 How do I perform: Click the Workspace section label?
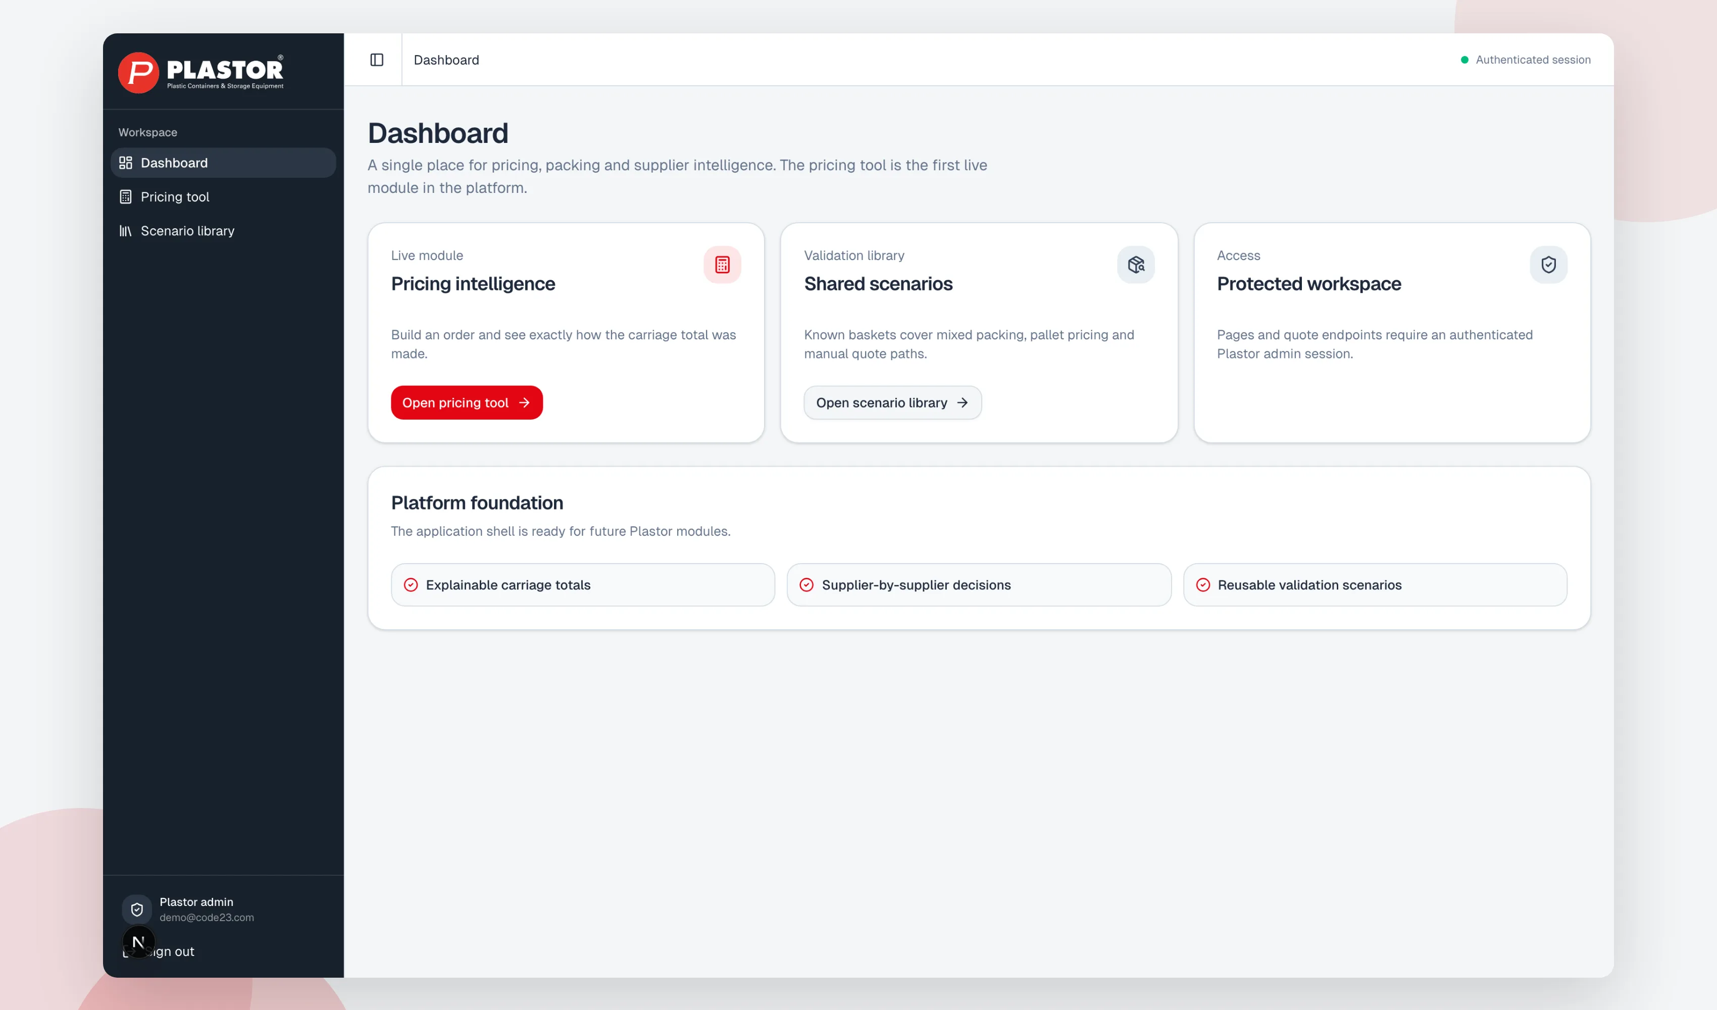click(148, 132)
